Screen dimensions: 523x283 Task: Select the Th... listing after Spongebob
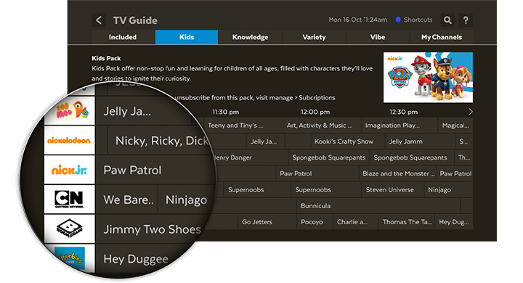tap(463, 157)
